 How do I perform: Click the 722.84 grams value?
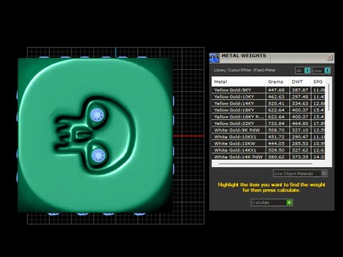coord(276,124)
